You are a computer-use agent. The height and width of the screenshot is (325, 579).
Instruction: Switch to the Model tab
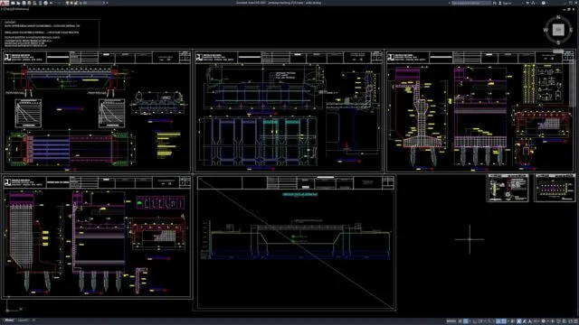(9, 320)
